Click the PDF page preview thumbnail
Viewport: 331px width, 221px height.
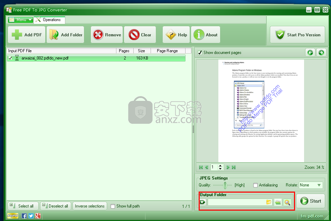(261, 111)
